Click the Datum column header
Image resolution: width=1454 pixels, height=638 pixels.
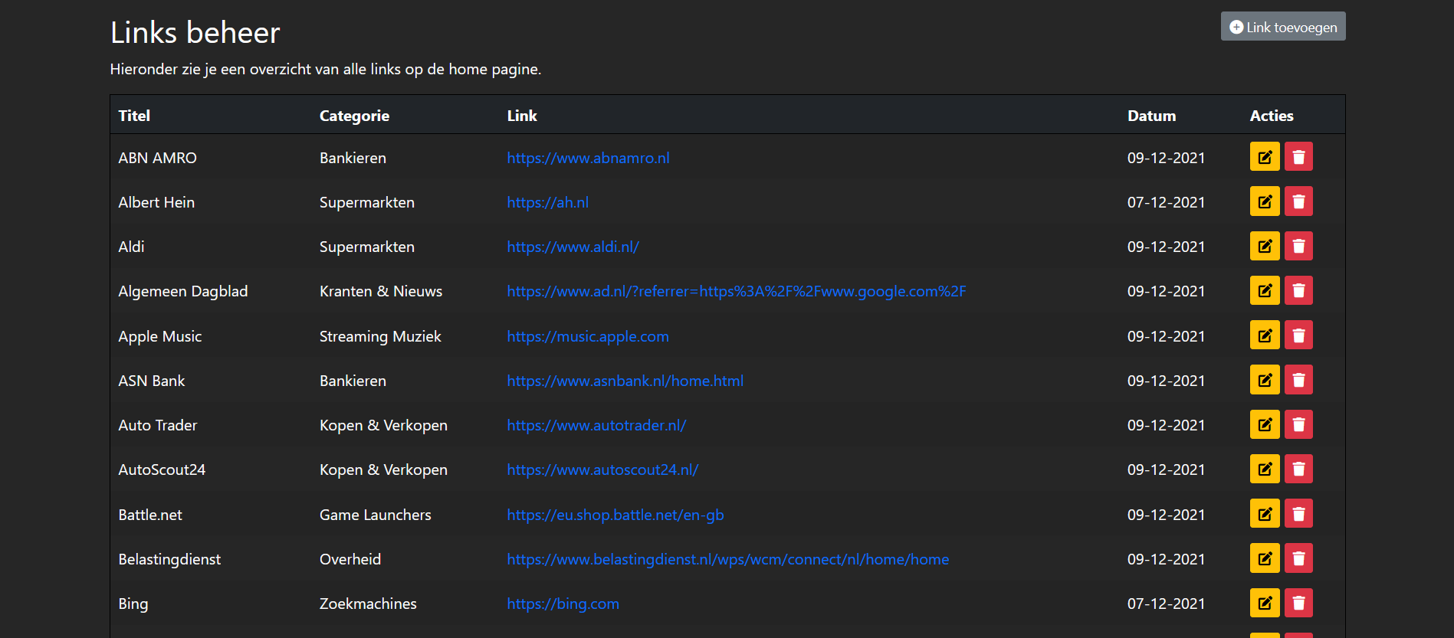pos(1151,116)
